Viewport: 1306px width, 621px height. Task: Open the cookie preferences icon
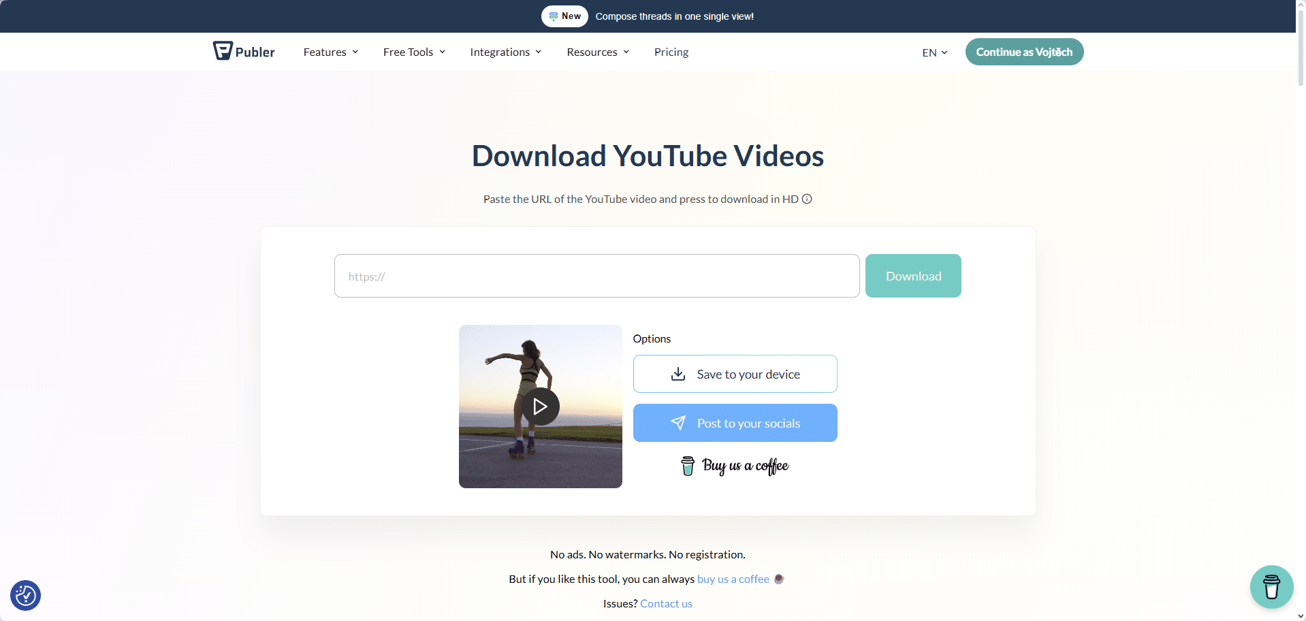click(26, 595)
